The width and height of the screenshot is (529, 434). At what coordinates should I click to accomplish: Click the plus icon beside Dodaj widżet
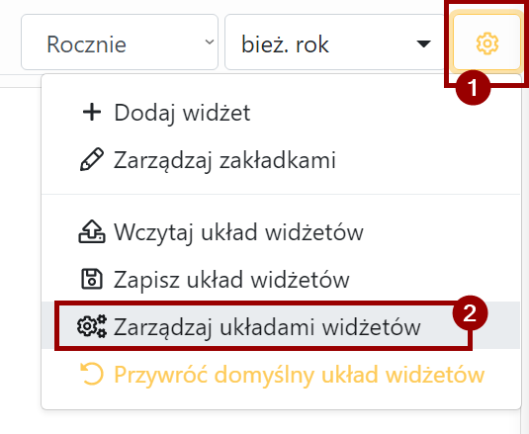[x=92, y=113]
